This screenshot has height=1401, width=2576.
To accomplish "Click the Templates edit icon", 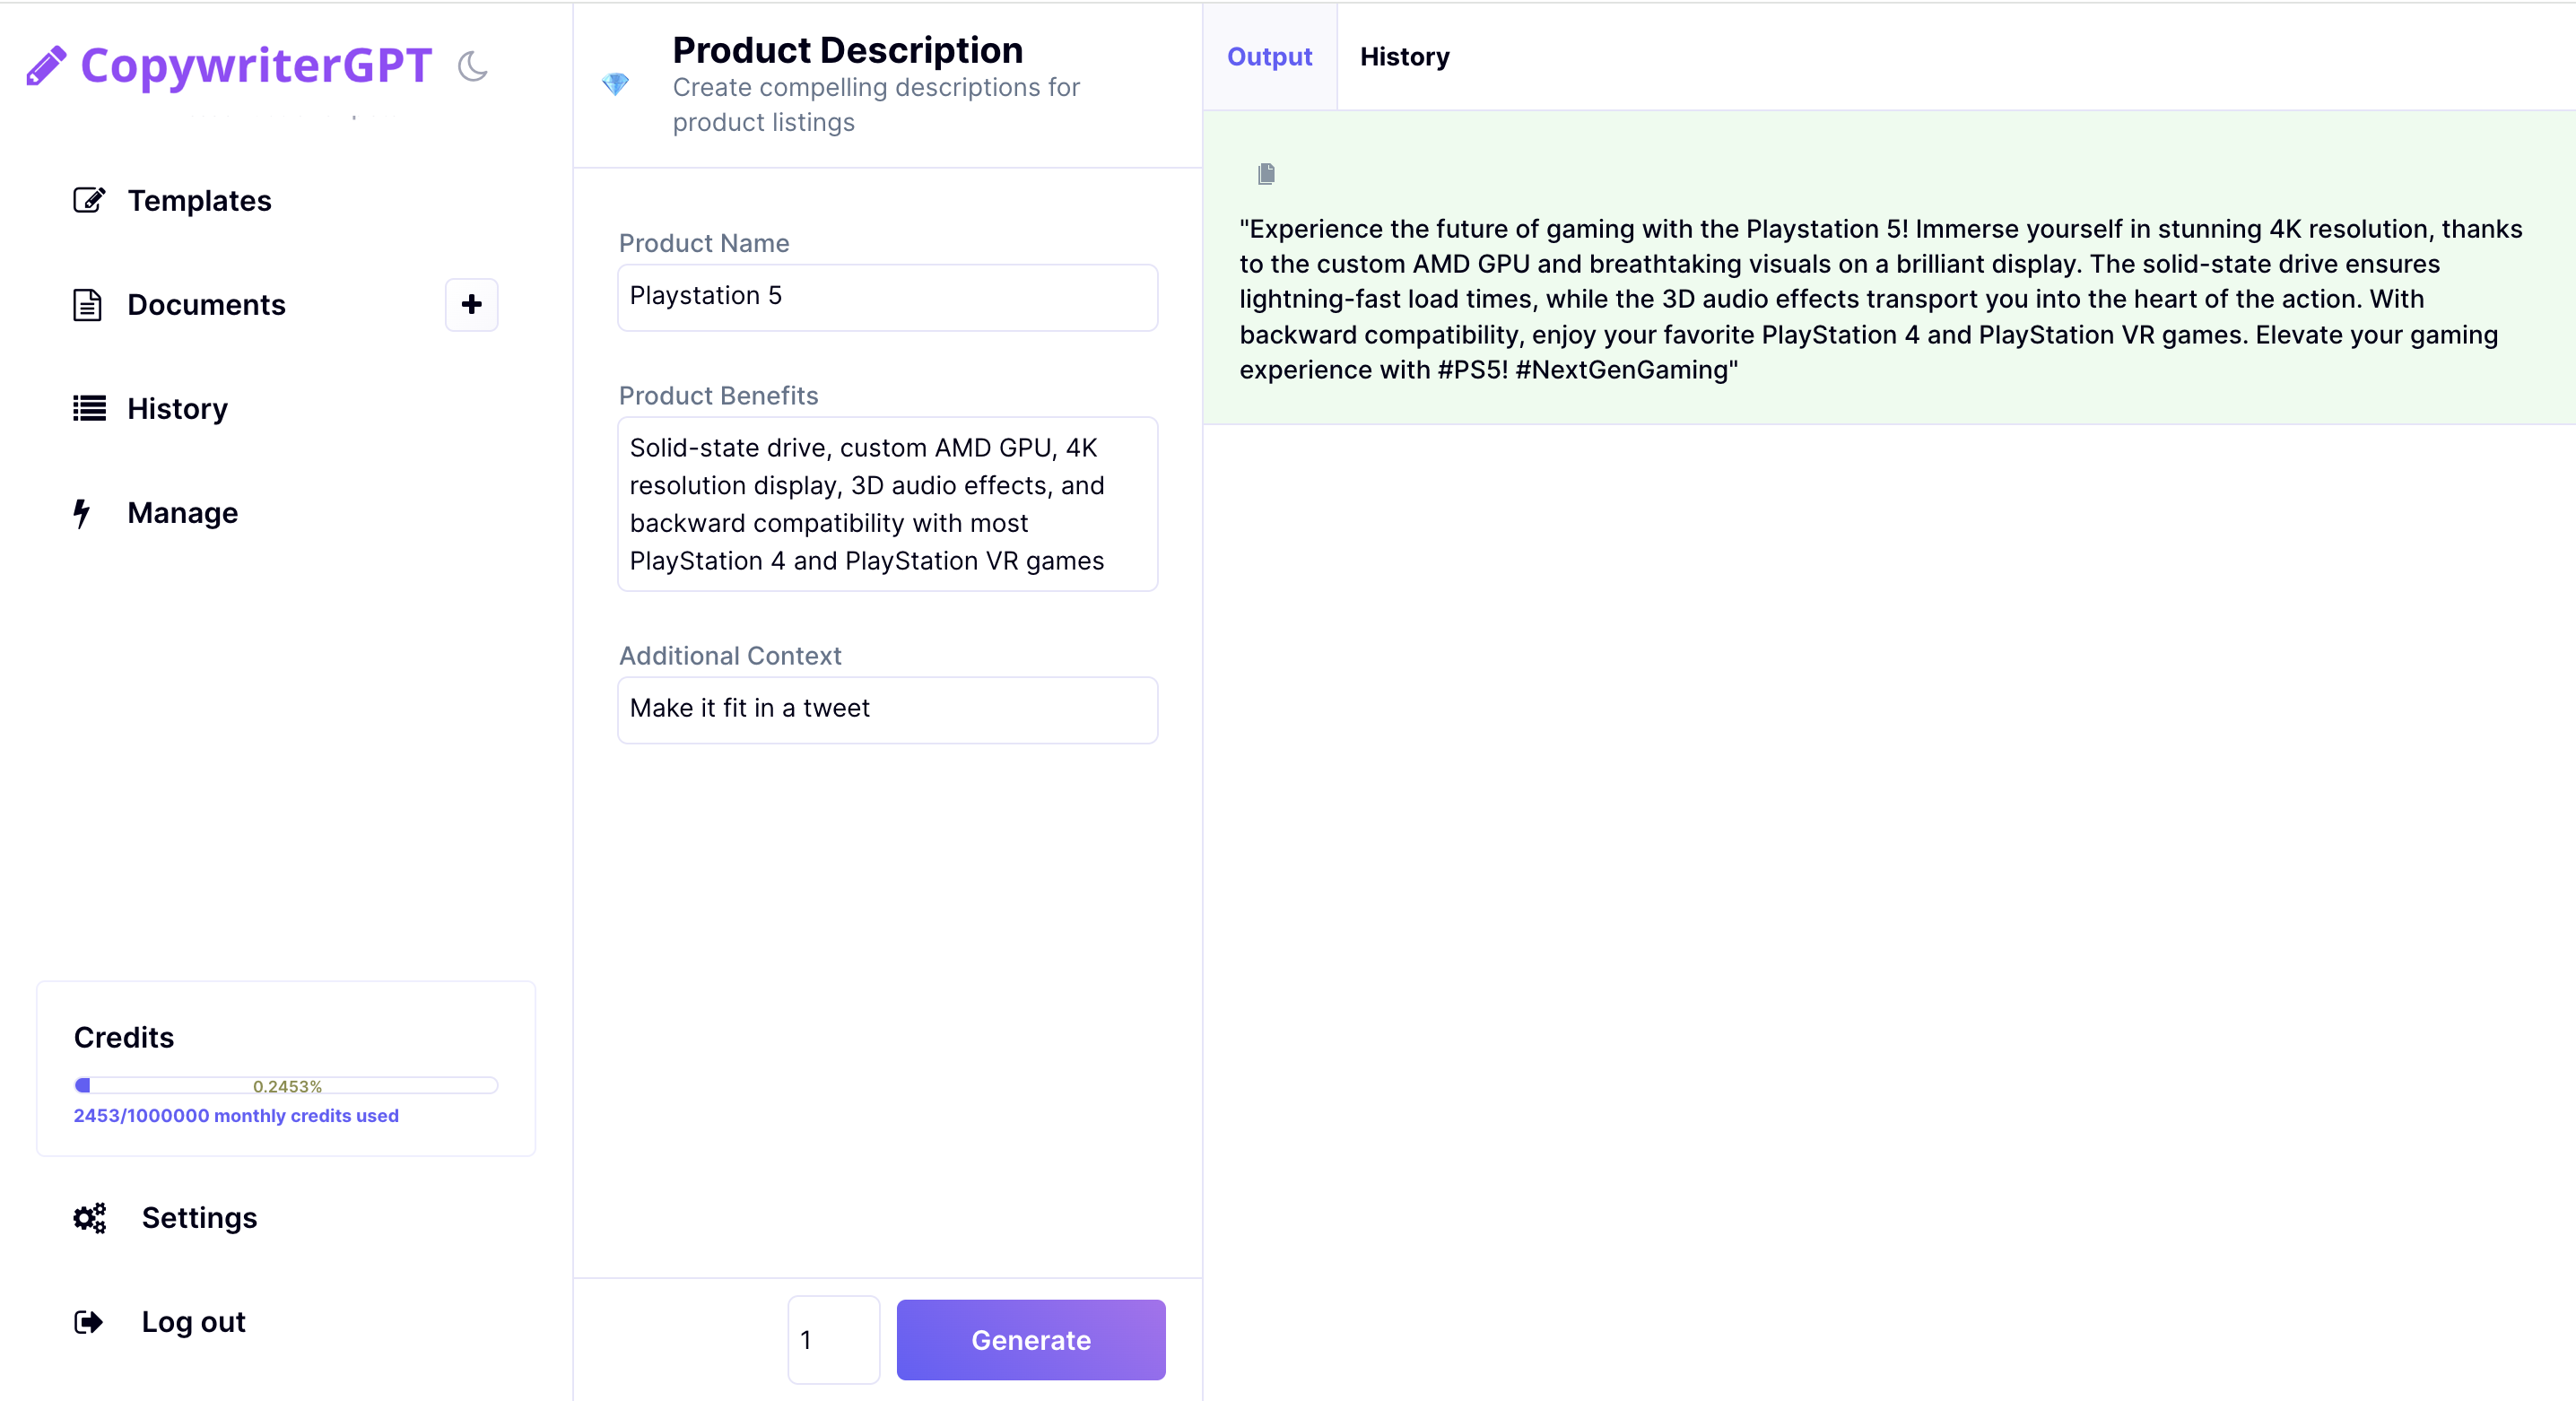I will pos(88,200).
